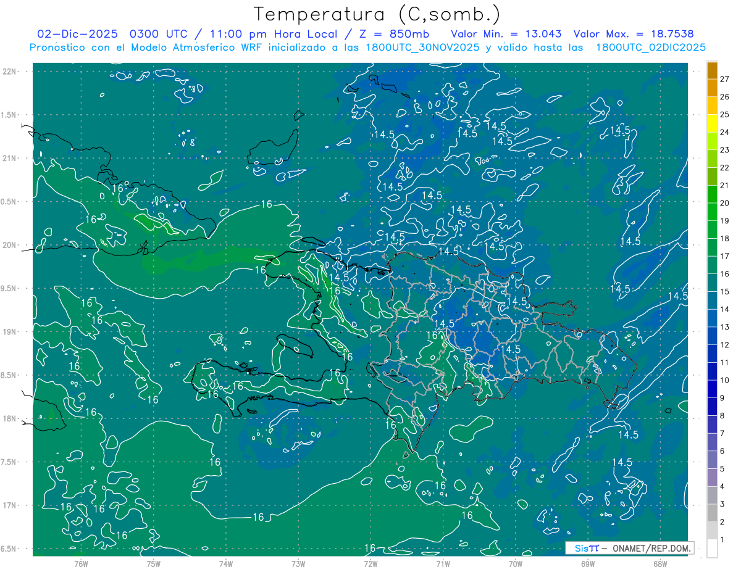Viewport: 741px width, 572px height.
Task: Click the white swatch at color scale bottom
Action: [x=713, y=549]
